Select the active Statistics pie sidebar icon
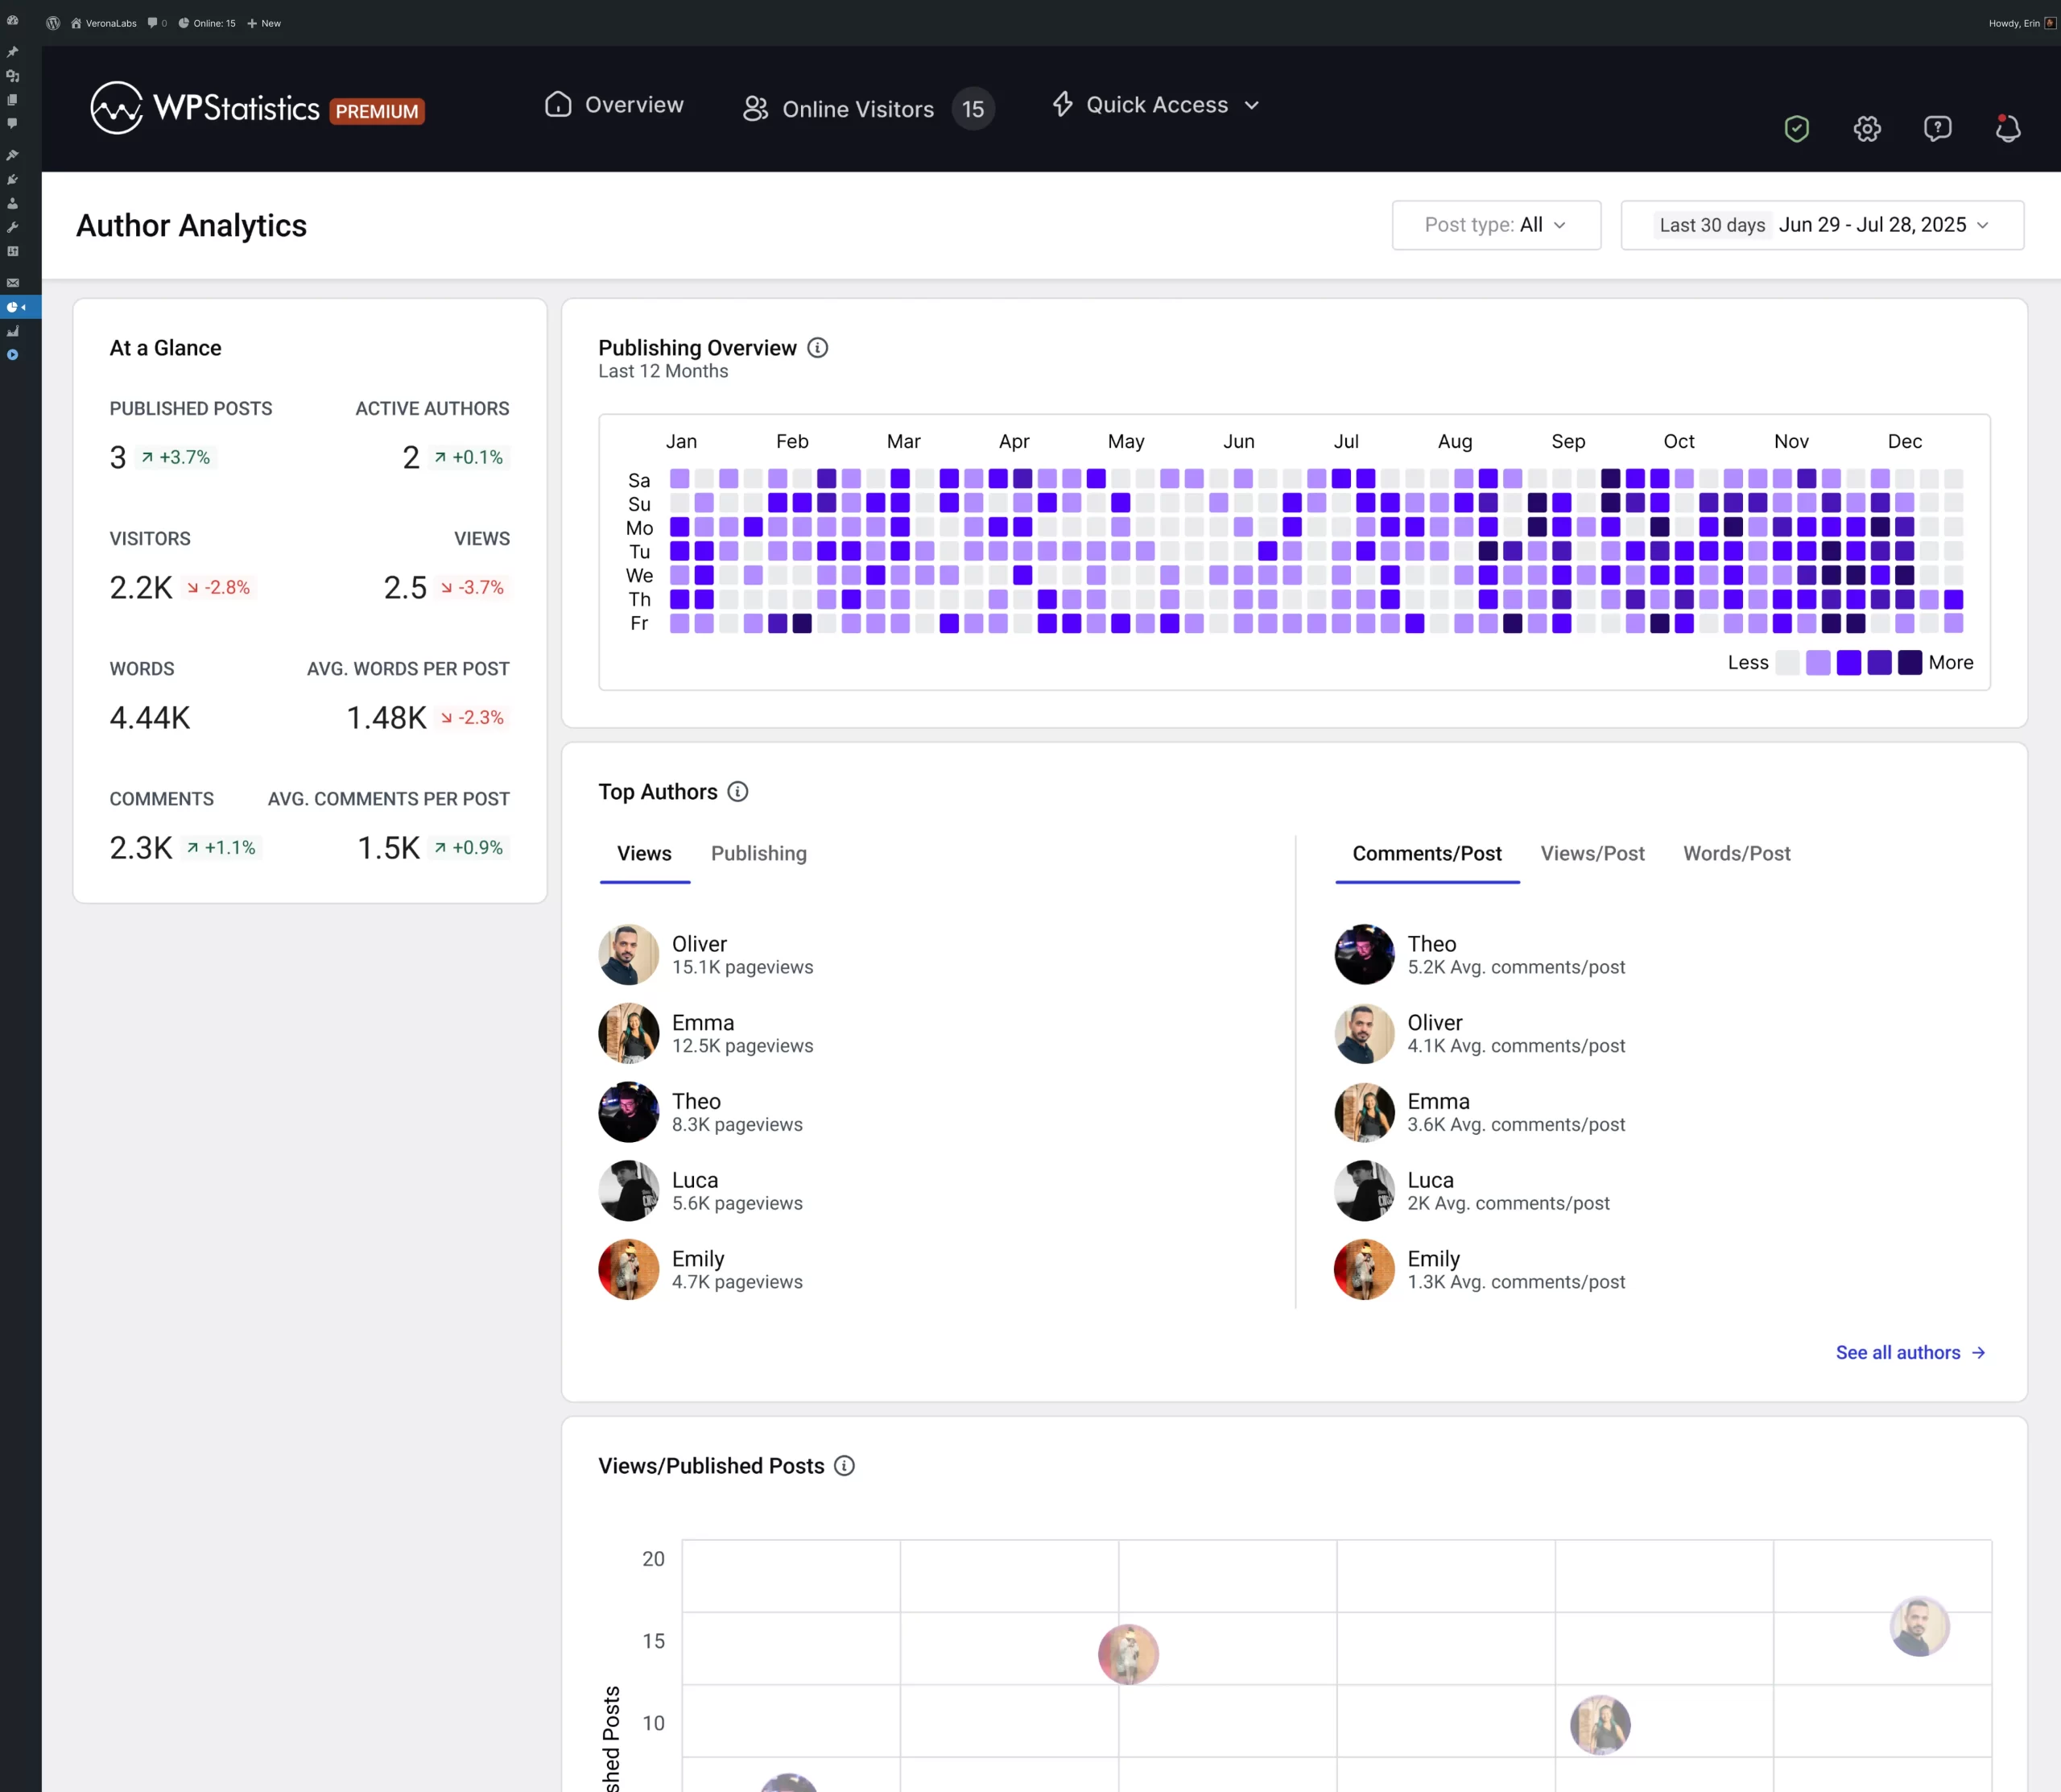 tap(12, 307)
